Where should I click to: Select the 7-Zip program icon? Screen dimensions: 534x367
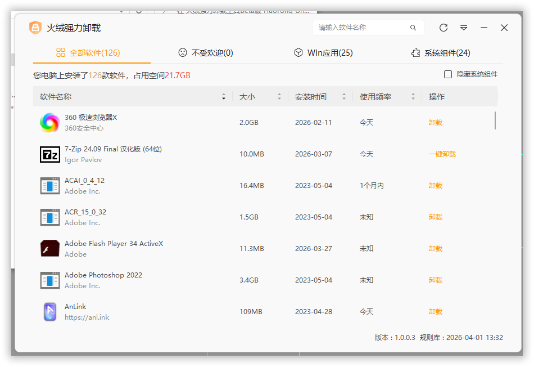(49, 154)
